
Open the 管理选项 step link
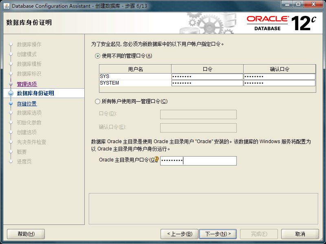[27, 84]
